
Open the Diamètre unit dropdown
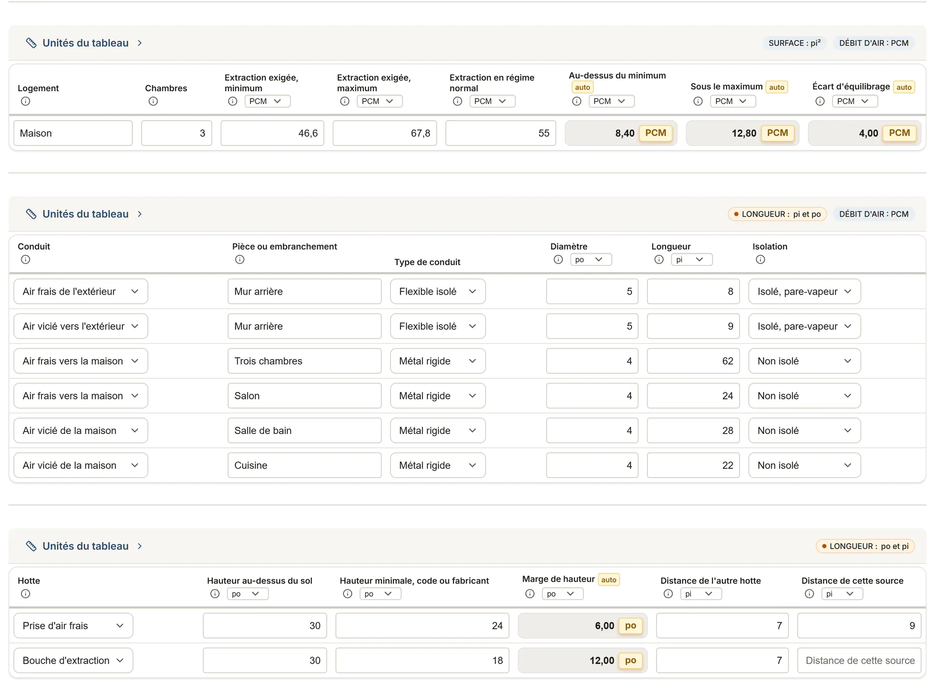pos(591,259)
